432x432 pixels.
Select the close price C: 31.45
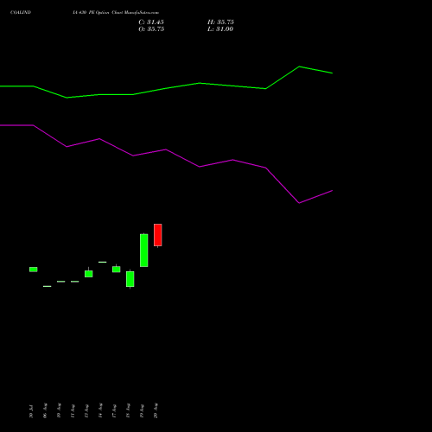(151, 22)
